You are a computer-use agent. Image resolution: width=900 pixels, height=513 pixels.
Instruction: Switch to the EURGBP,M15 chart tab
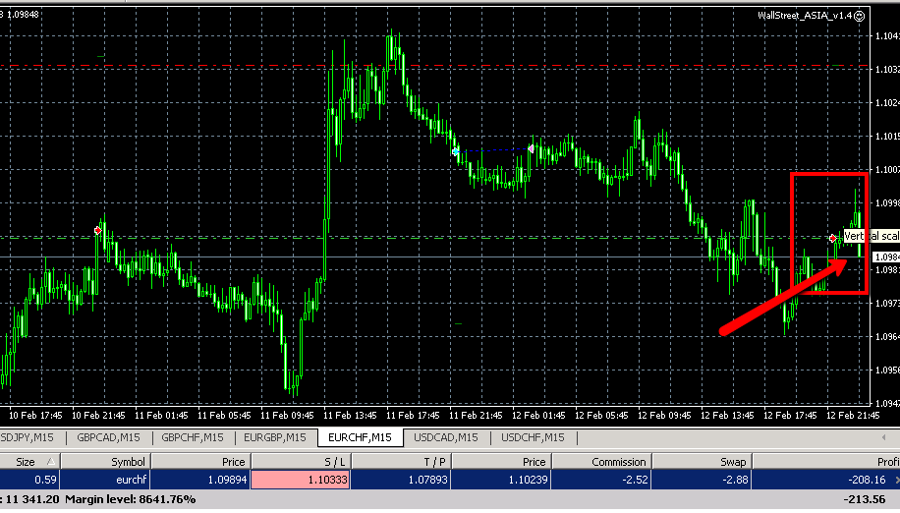coord(275,438)
